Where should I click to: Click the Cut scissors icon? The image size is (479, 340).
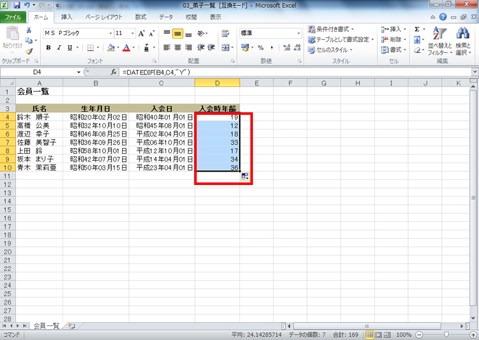coord(29,30)
